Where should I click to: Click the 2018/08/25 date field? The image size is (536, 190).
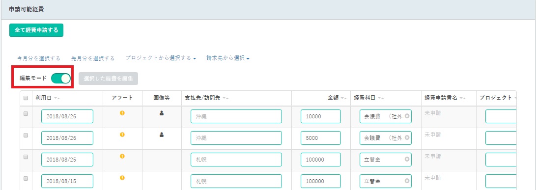[67, 159]
